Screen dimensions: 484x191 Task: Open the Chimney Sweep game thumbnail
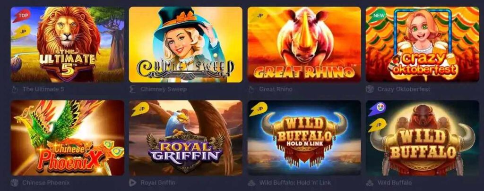tap(185, 44)
